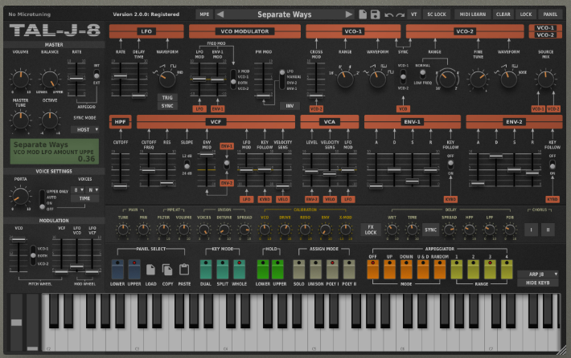Toggle the INT/EXT rate switch

(97, 74)
